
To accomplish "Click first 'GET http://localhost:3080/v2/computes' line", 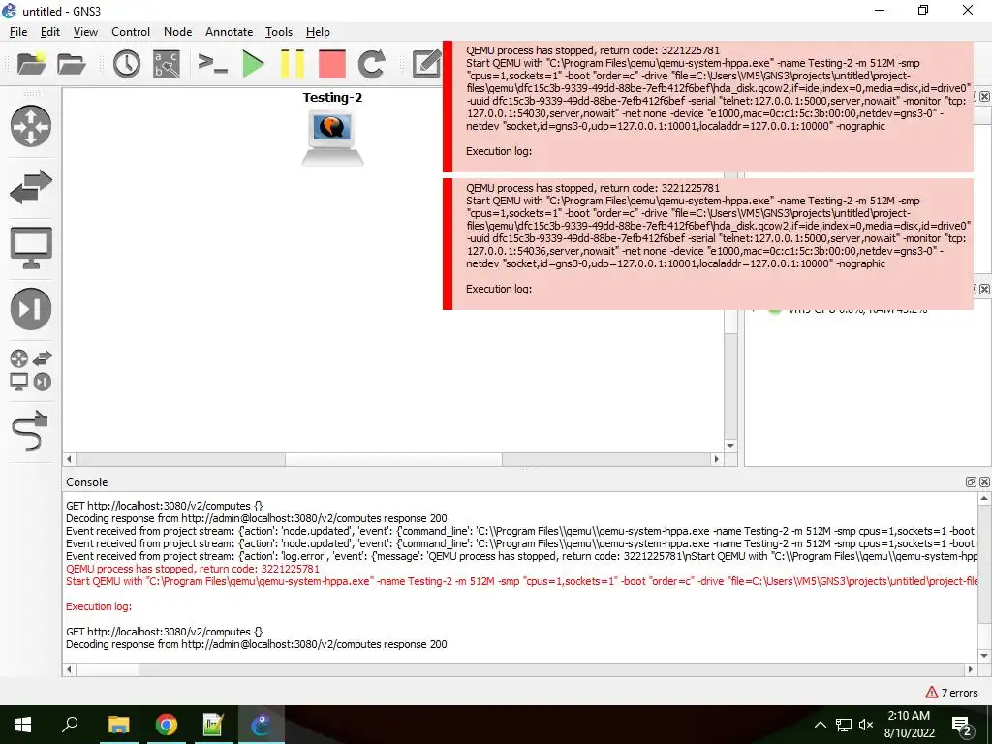I will tap(164, 506).
